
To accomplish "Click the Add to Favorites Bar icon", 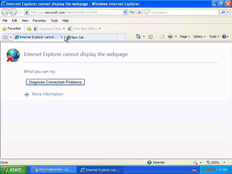I will click(x=29, y=28).
